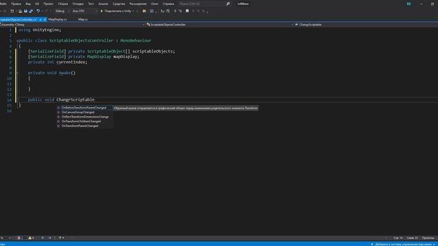
Task: Click the Undo arrow icon
Action: click(x=38, y=11)
